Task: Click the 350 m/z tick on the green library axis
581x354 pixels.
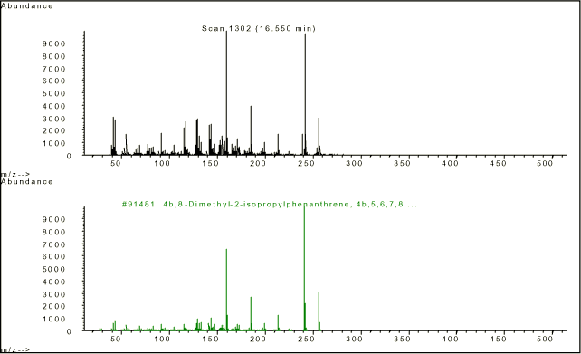Action: pos(402,339)
